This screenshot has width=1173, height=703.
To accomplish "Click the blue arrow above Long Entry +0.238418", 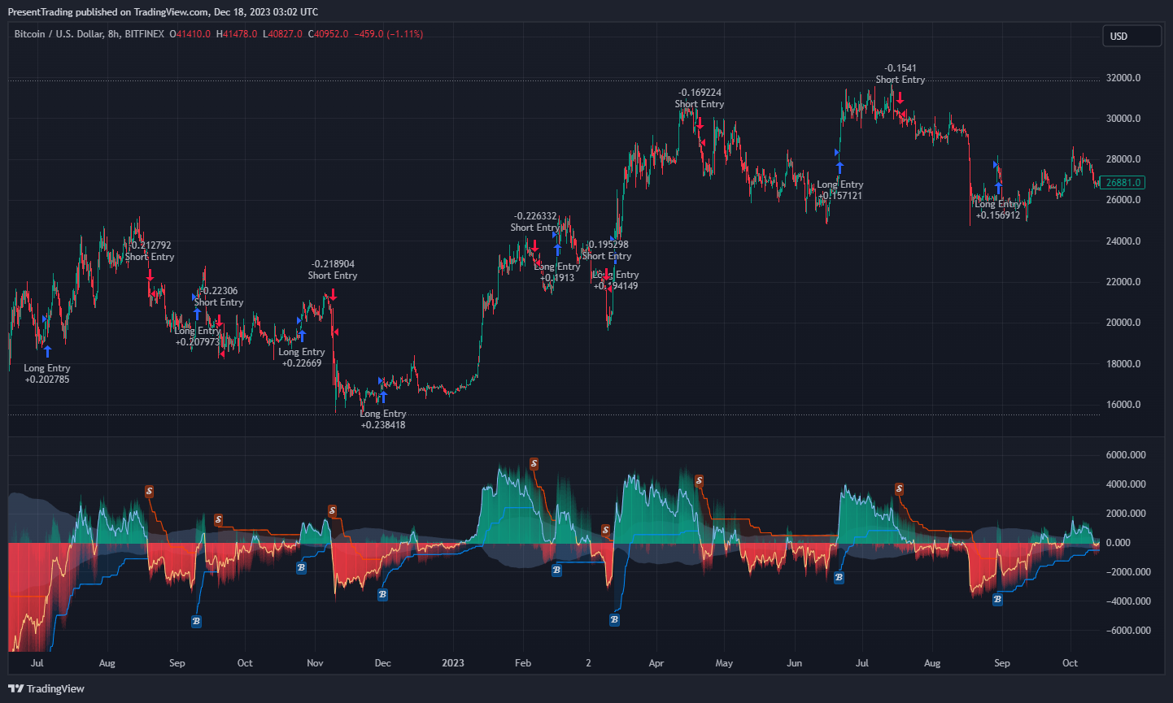I will [383, 397].
